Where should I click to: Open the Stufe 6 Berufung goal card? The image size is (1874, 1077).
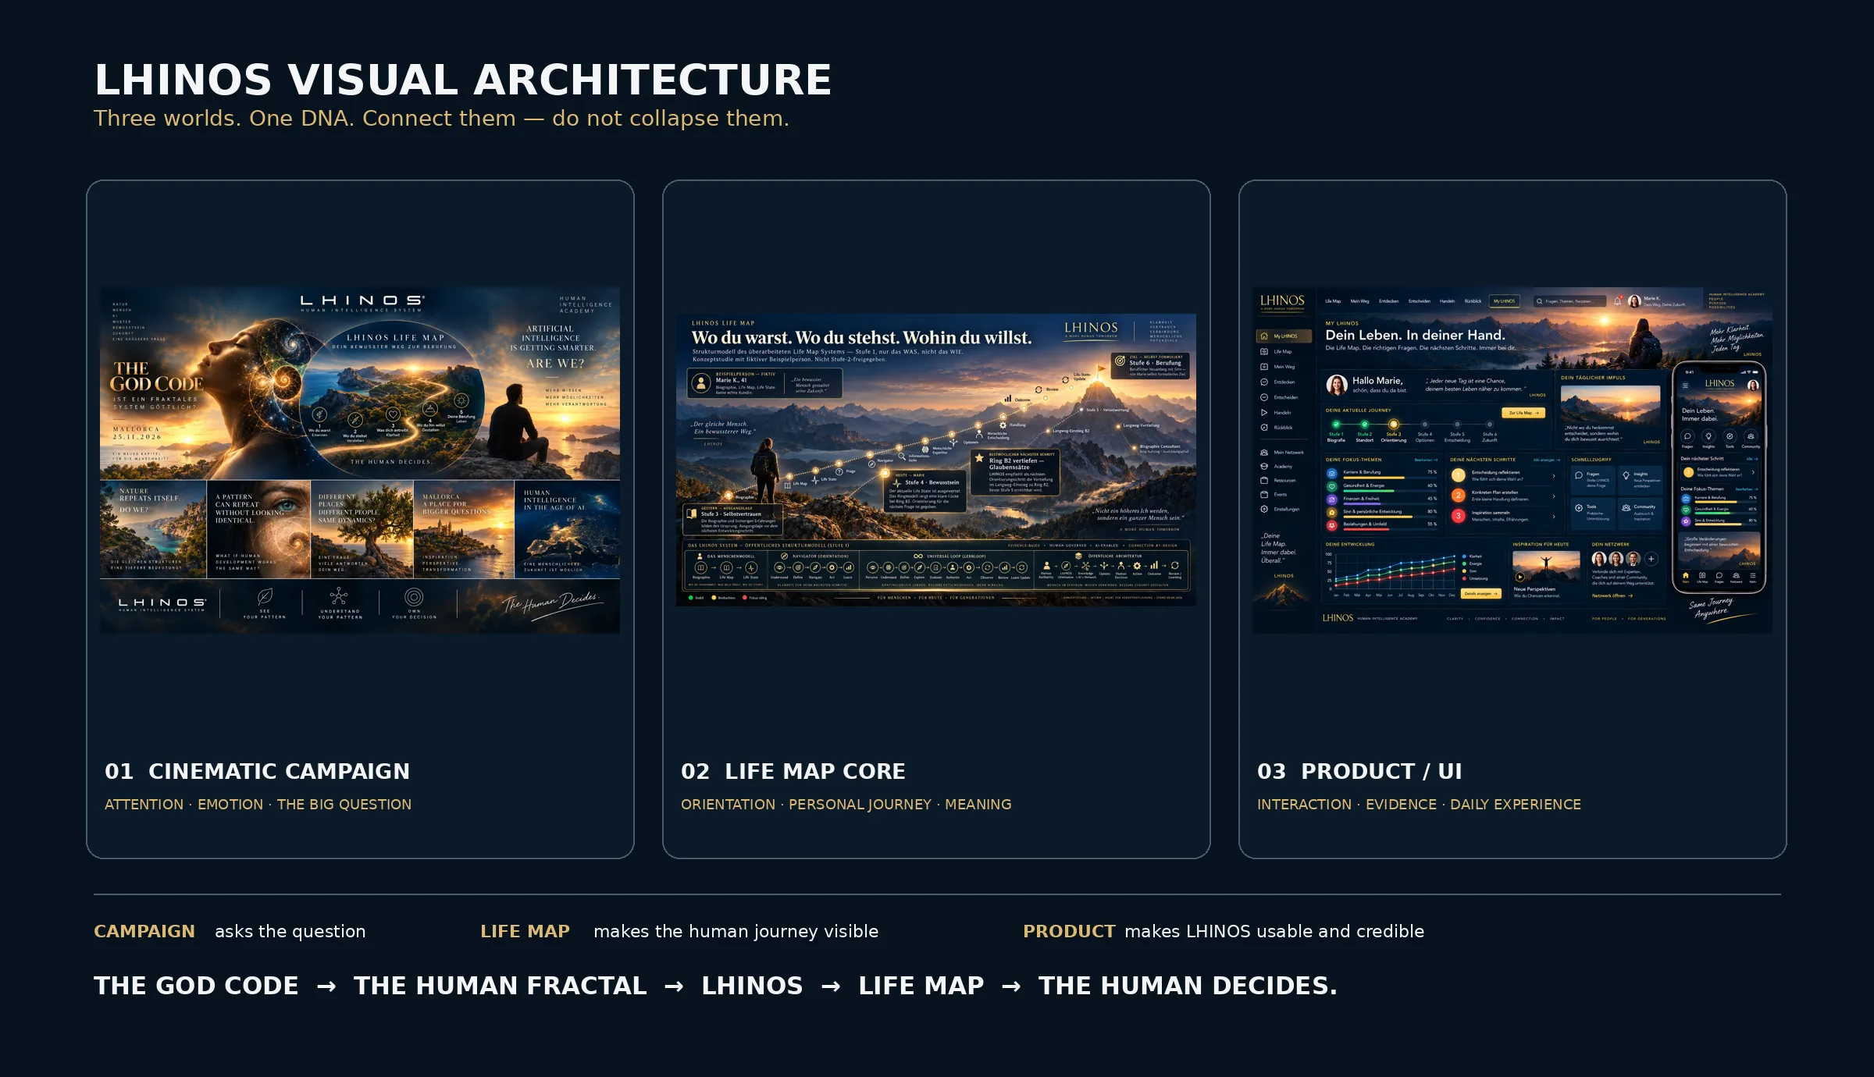pos(1151,367)
